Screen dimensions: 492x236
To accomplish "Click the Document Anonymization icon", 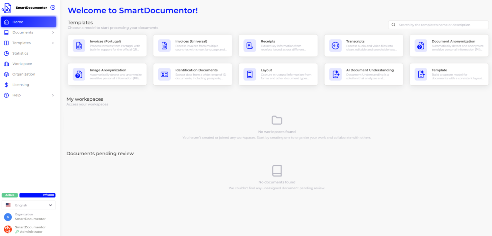I will (x=421, y=46).
